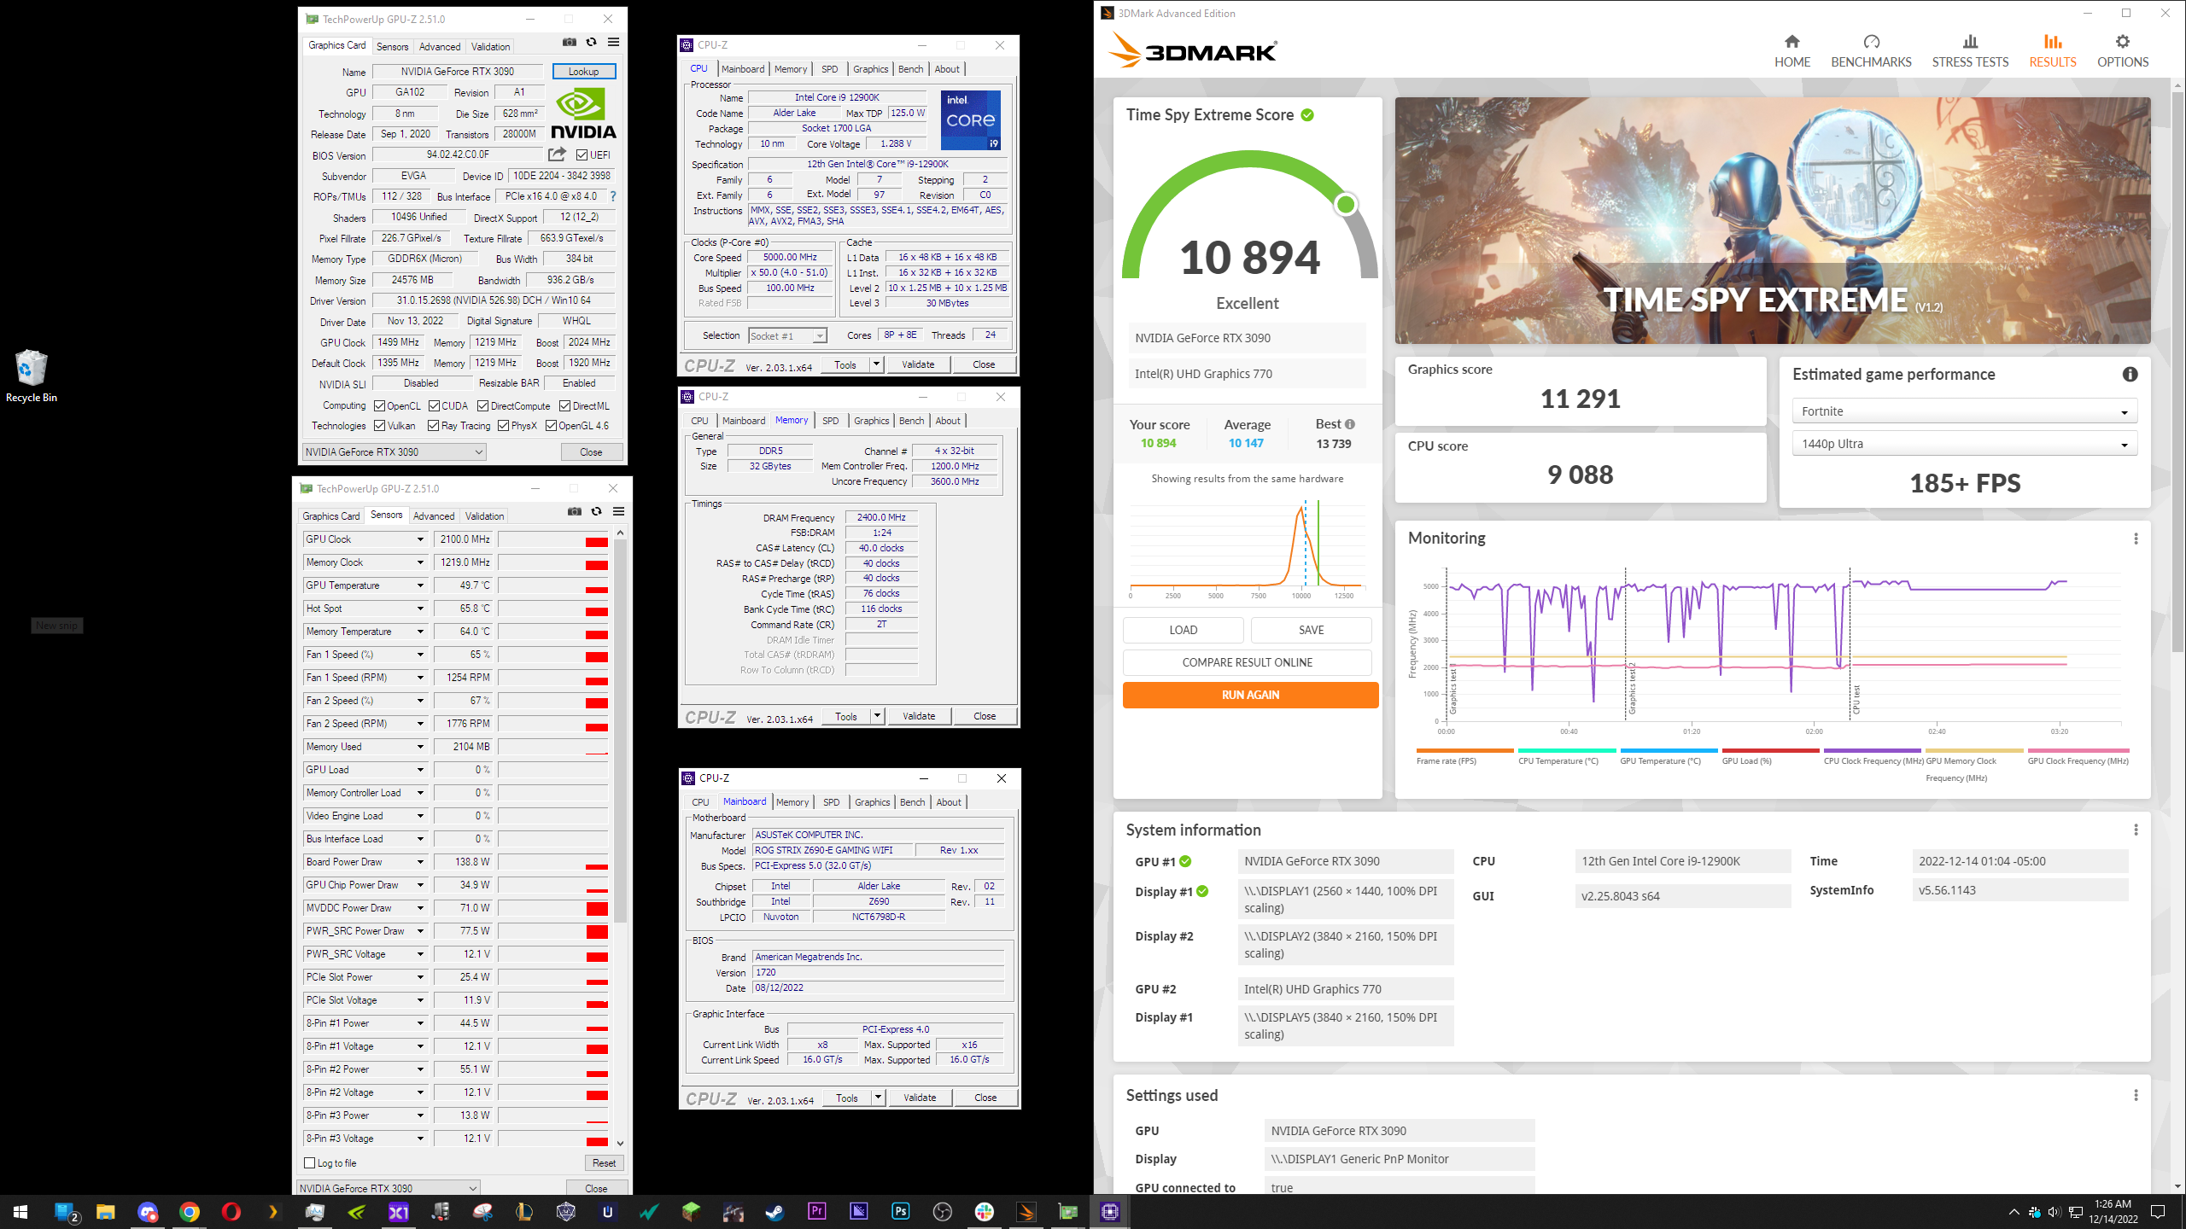Click Reset button in GPU-Z Sensors

click(x=604, y=1163)
